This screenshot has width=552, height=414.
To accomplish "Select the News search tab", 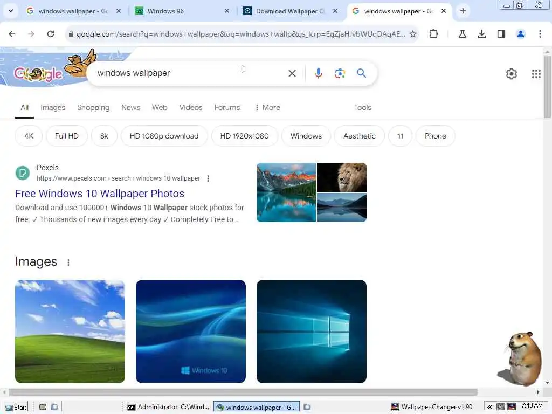I will coord(130,107).
